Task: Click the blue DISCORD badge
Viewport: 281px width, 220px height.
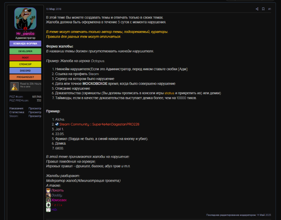Action: 25,71
